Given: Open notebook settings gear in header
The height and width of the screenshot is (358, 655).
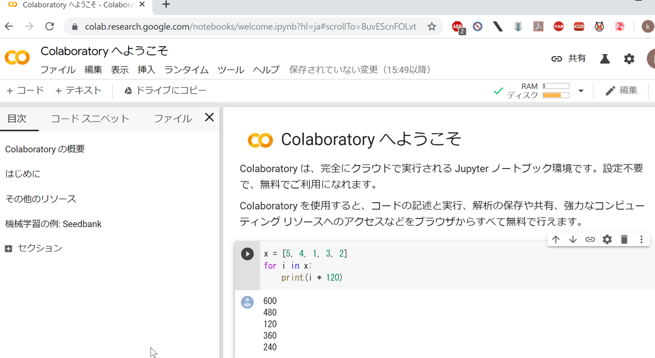Looking at the screenshot, I should [x=629, y=59].
